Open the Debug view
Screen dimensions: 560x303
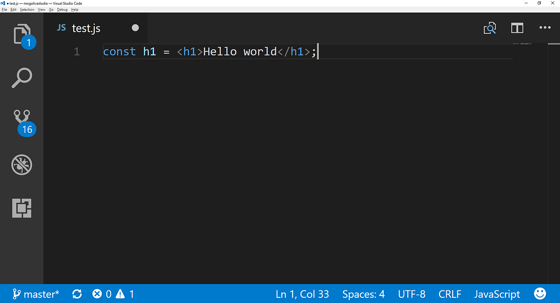point(21,165)
